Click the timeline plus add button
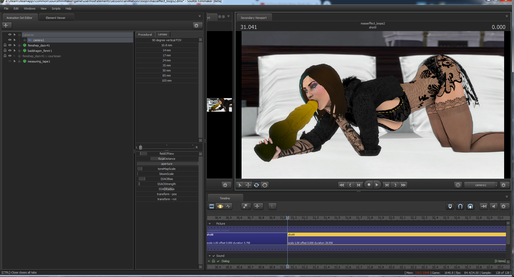The width and height of the screenshot is (514, 277). click(x=258, y=206)
